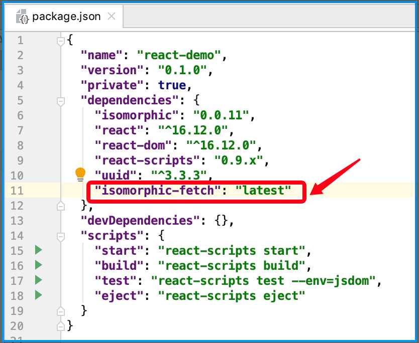The width and height of the screenshot is (419, 343).
Task: Click the "isomorphic" key on line 6
Action: pyautogui.click(x=137, y=115)
